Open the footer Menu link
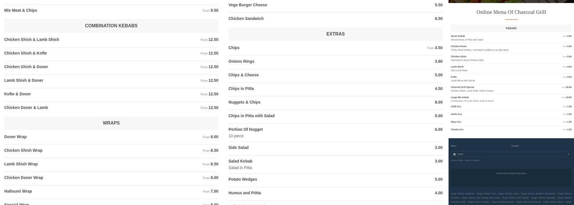 [x=453, y=146]
